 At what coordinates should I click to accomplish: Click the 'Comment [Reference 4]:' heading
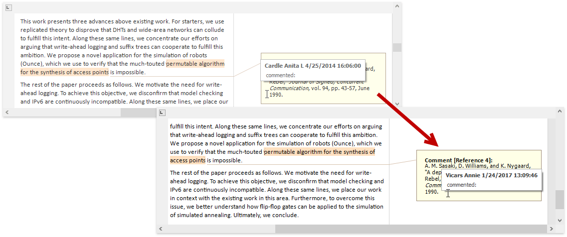click(x=458, y=160)
